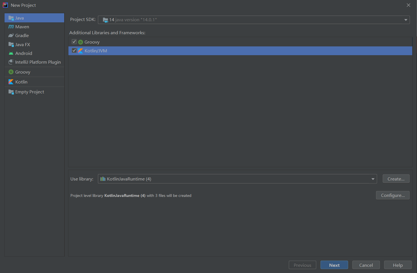
Task: Click 'Additional Libraries and Frameworks:' label
Action: point(107,33)
